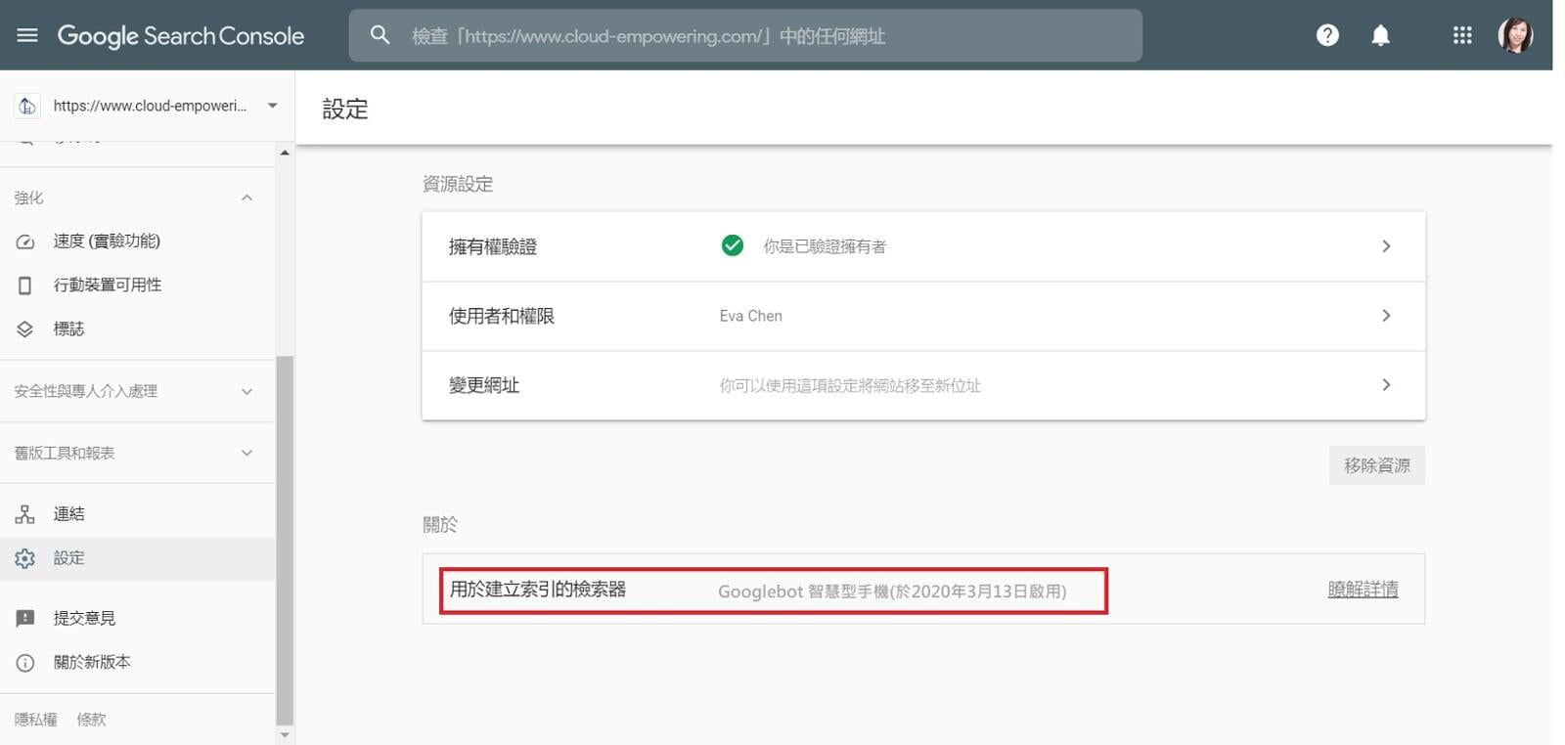The image size is (1565, 745).
Task: Open the Google apps grid
Action: tap(1462, 35)
